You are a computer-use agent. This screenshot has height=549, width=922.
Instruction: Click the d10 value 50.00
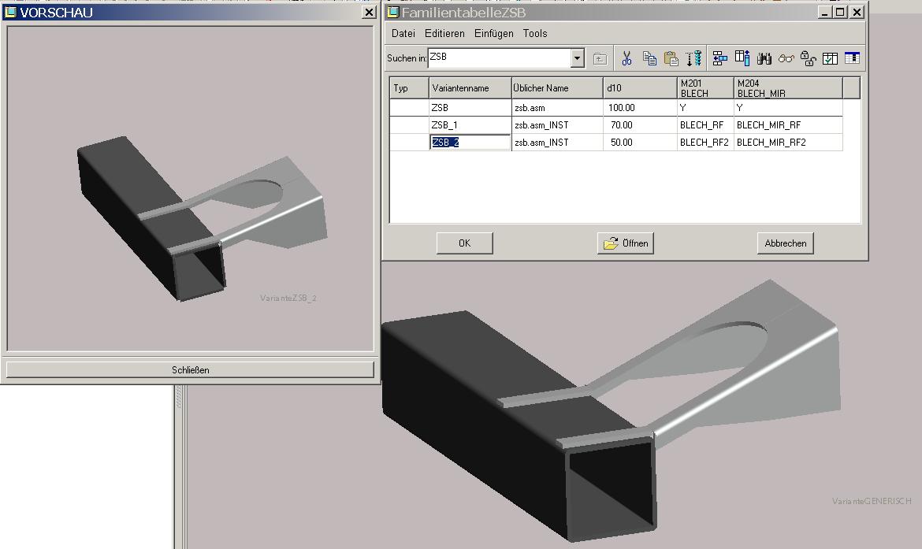(641, 143)
